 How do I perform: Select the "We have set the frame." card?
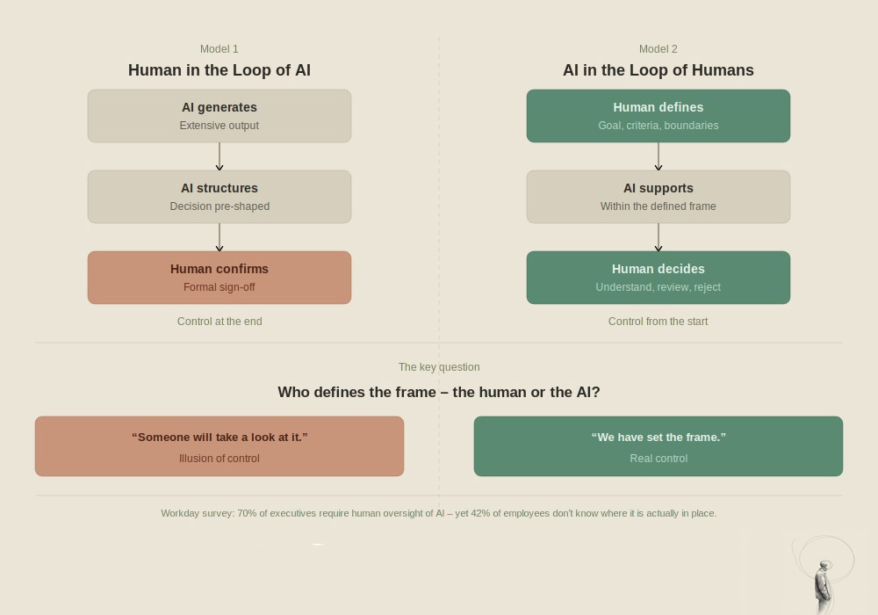pos(658,446)
